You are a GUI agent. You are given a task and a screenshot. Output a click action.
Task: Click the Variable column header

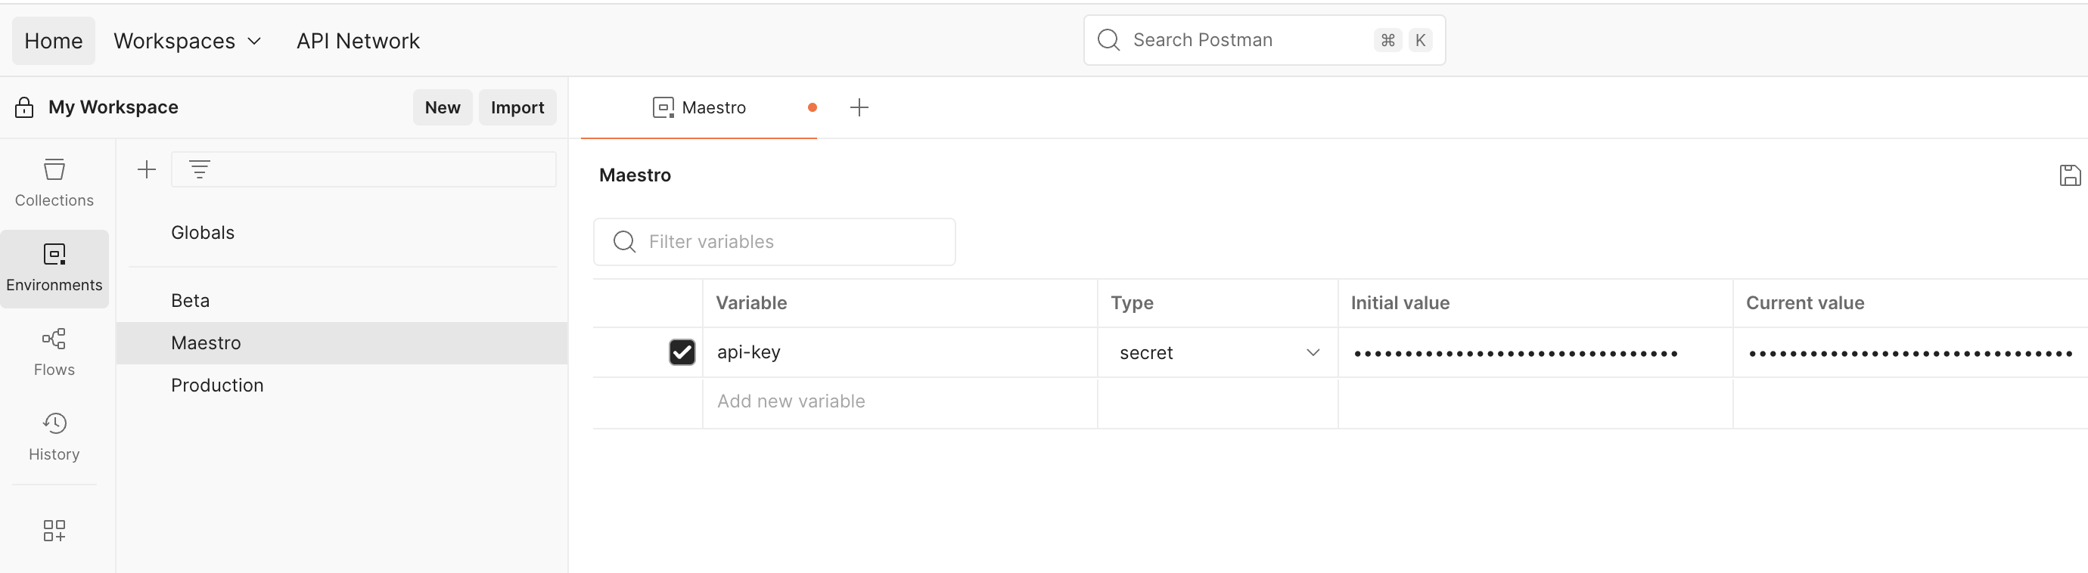click(x=751, y=303)
